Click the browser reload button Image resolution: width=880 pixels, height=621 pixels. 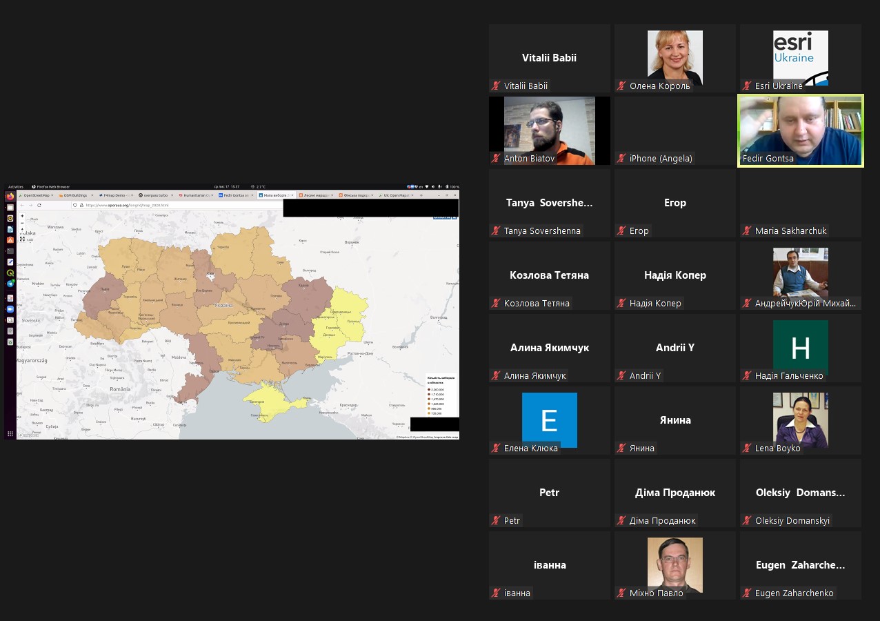coord(39,205)
